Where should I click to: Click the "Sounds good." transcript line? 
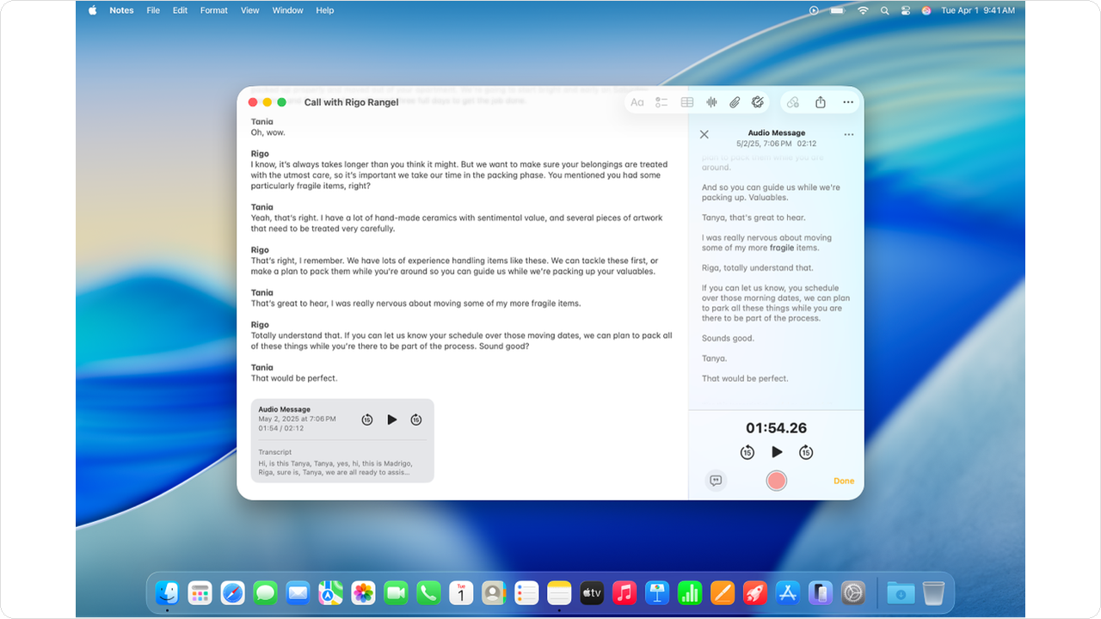[728, 338]
